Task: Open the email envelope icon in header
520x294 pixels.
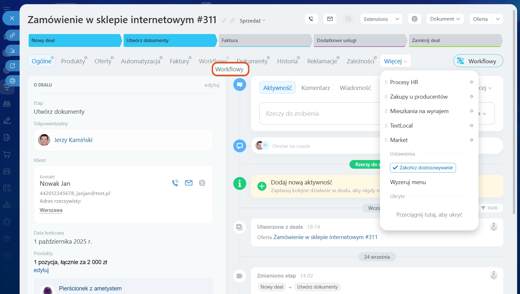Action: click(330, 19)
